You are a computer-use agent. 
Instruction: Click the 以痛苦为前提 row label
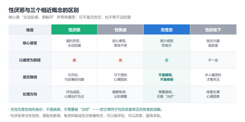point(30,60)
